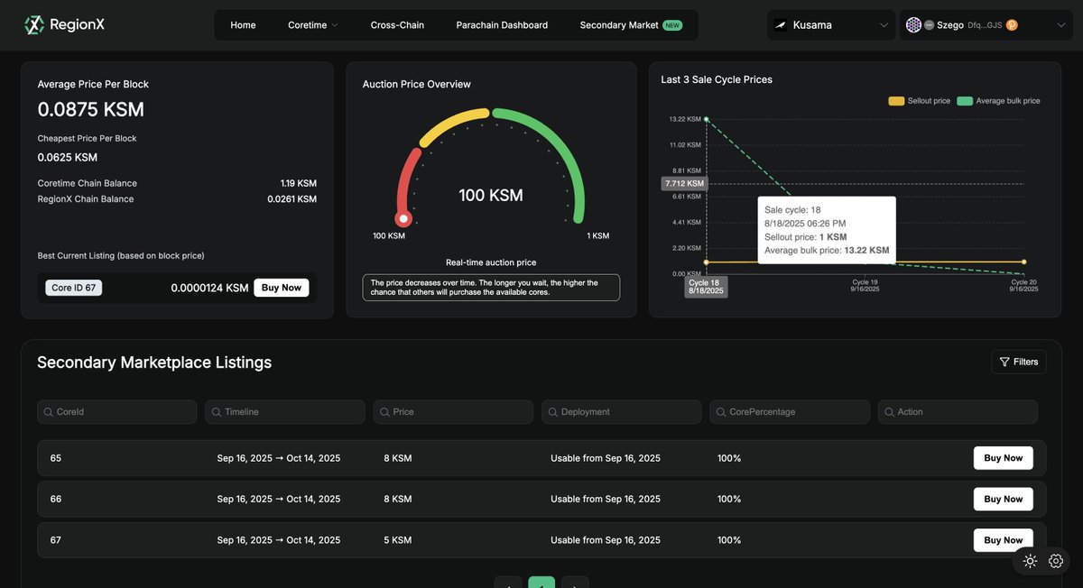This screenshot has height=588, width=1083.
Task: Click 5 KSM price in row 67
Action: pyautogui.click(x=398, y=540)
